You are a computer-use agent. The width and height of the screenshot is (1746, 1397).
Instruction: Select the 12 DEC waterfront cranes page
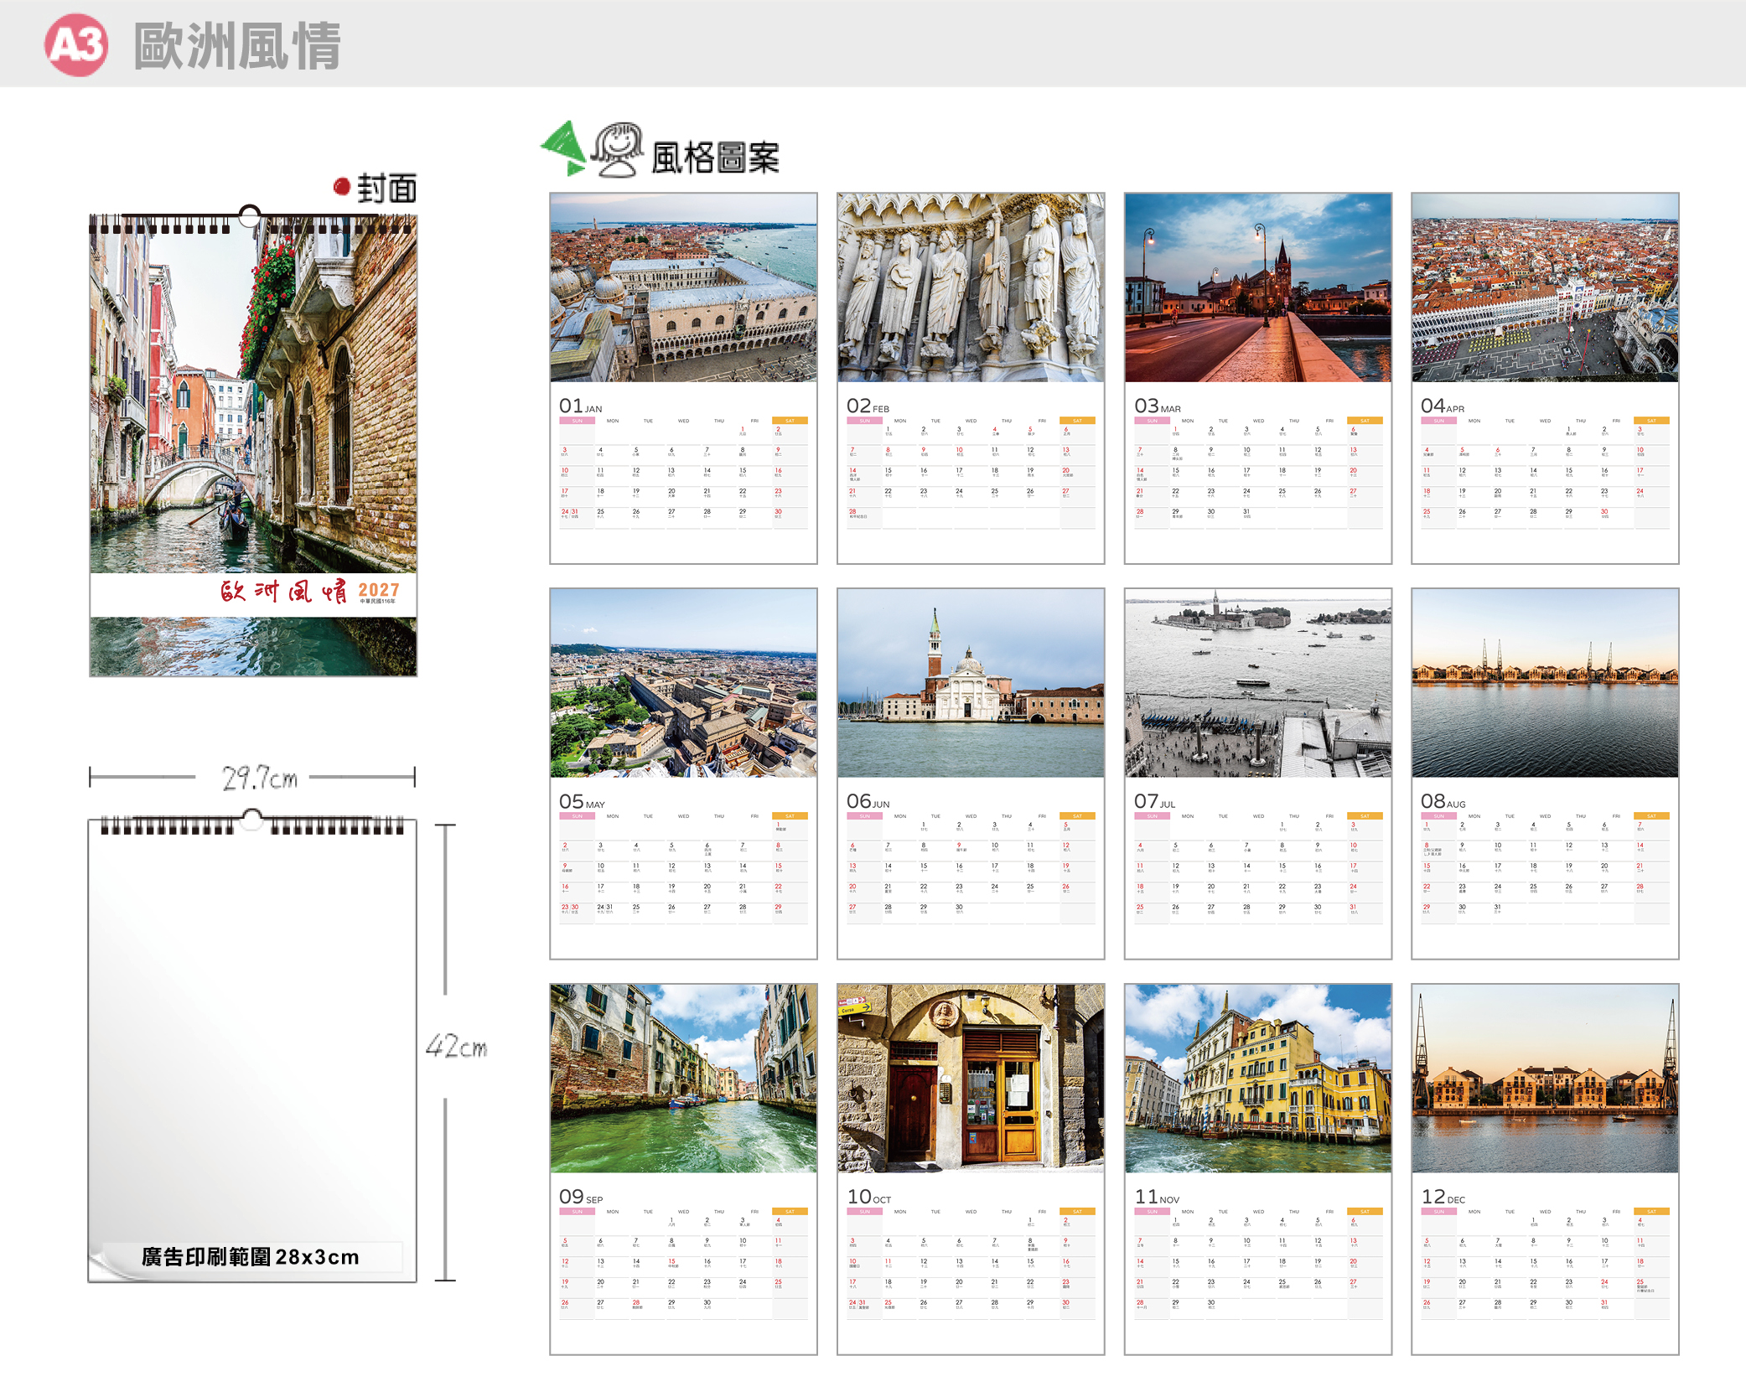(1545, 1169)
